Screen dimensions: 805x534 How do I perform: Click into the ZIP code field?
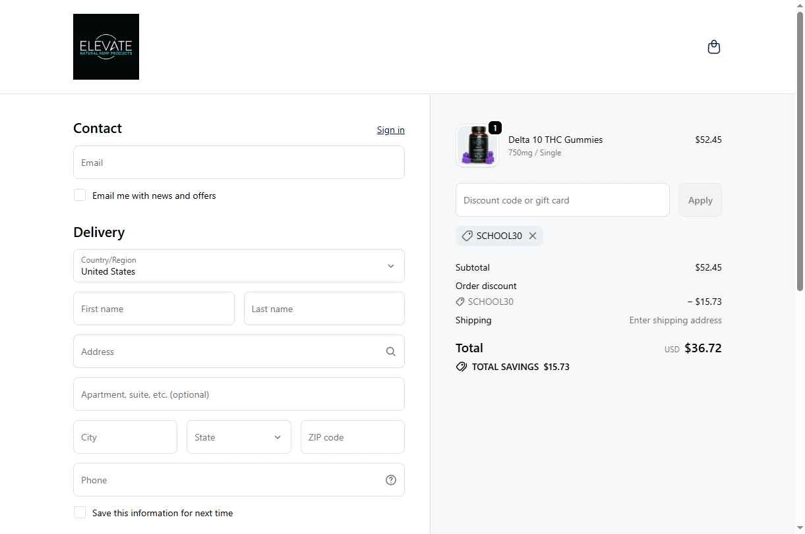pyautogui.click(x=352, y=437)
